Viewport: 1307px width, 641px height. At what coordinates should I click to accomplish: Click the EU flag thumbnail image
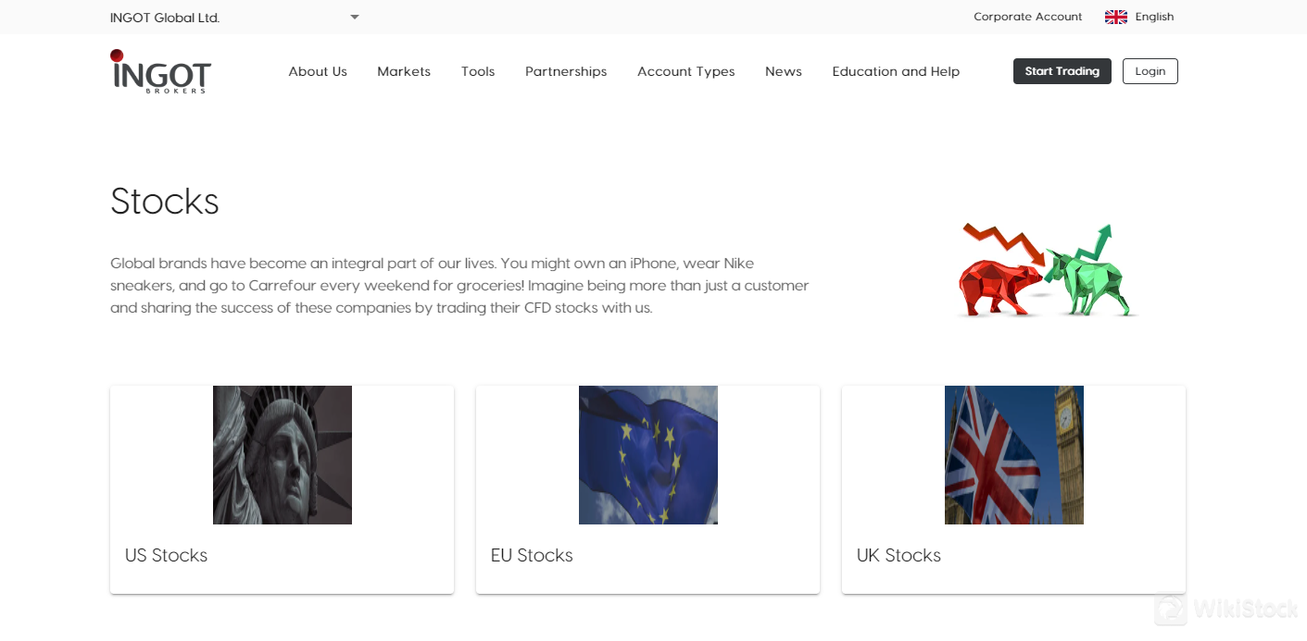pyautogui.click(x=648, y=455)
